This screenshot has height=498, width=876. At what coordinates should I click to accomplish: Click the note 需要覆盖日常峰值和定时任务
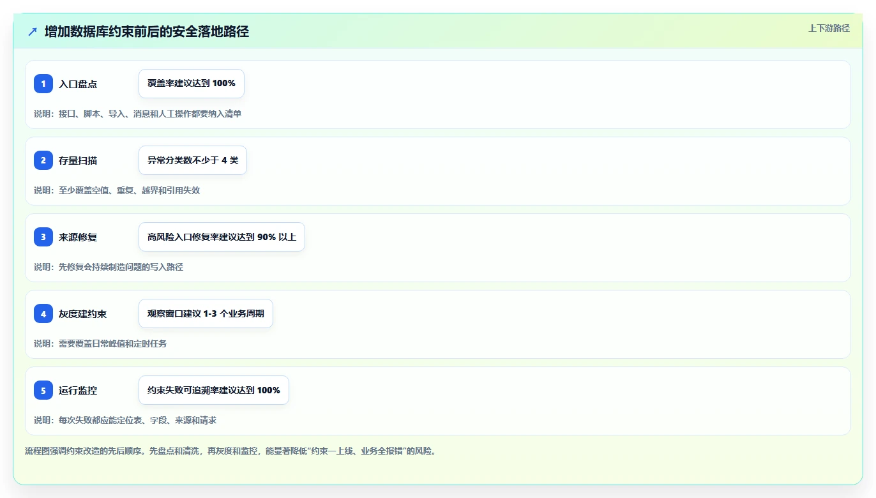click(x=112, y=343)
